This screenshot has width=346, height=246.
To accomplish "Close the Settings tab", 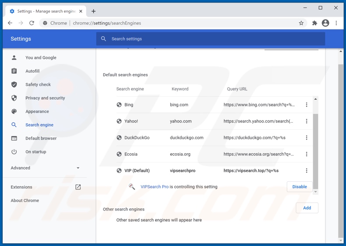I will [x=81, y=11].
